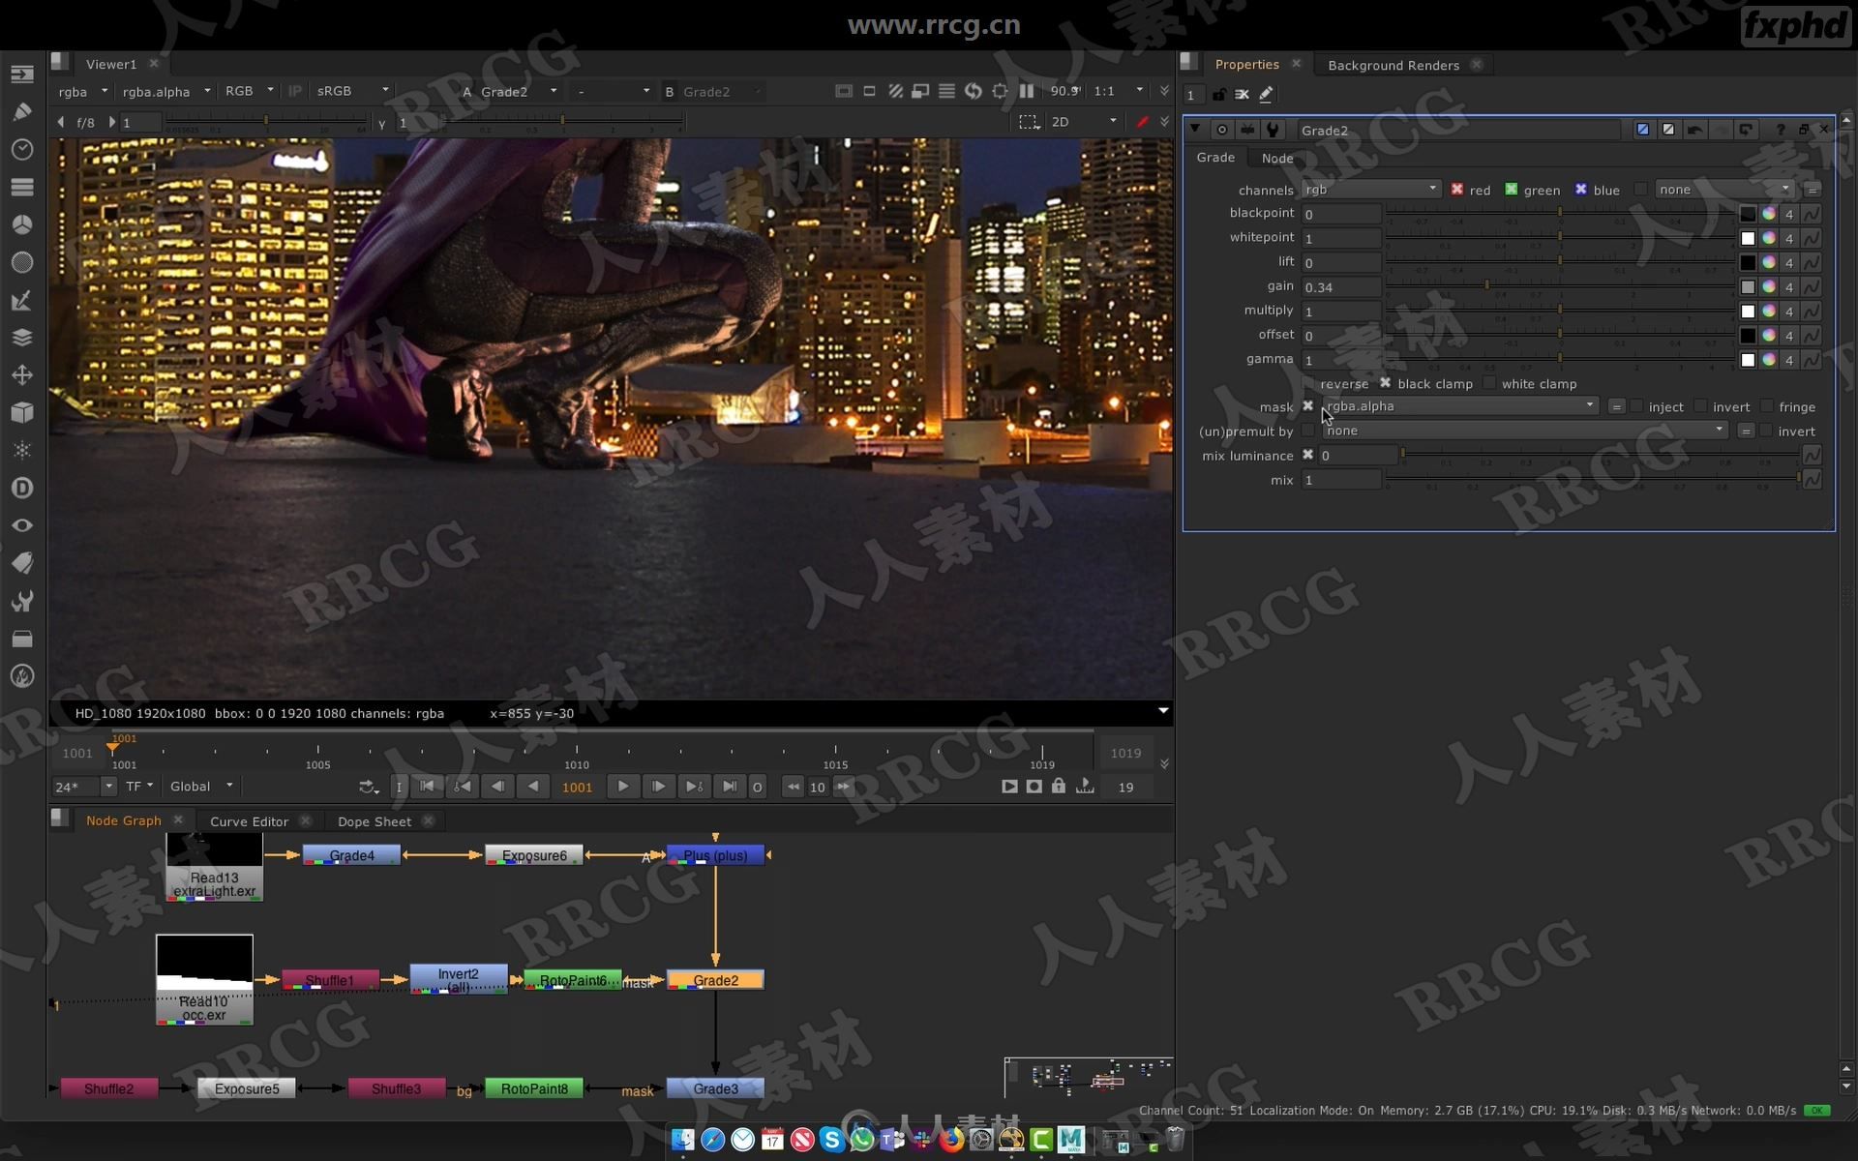
Task: Click the mix slider track
Action: pyautogui.click(x=1593, y=478)
